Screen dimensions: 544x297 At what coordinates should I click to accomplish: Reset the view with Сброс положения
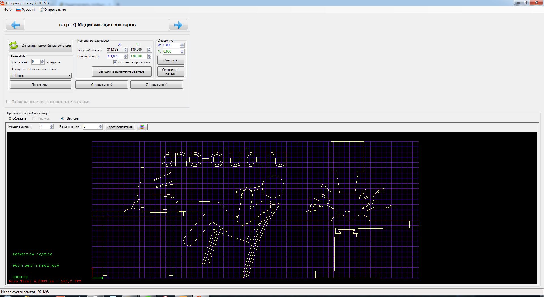pos(120,127)
